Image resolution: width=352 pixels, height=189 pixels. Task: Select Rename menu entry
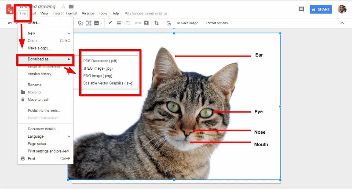[46, 85]
